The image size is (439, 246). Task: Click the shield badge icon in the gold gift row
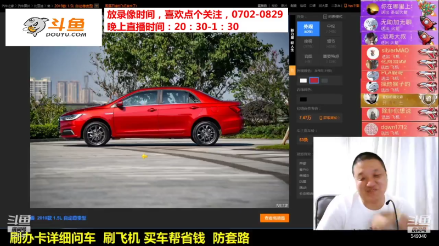click(428, 99)
